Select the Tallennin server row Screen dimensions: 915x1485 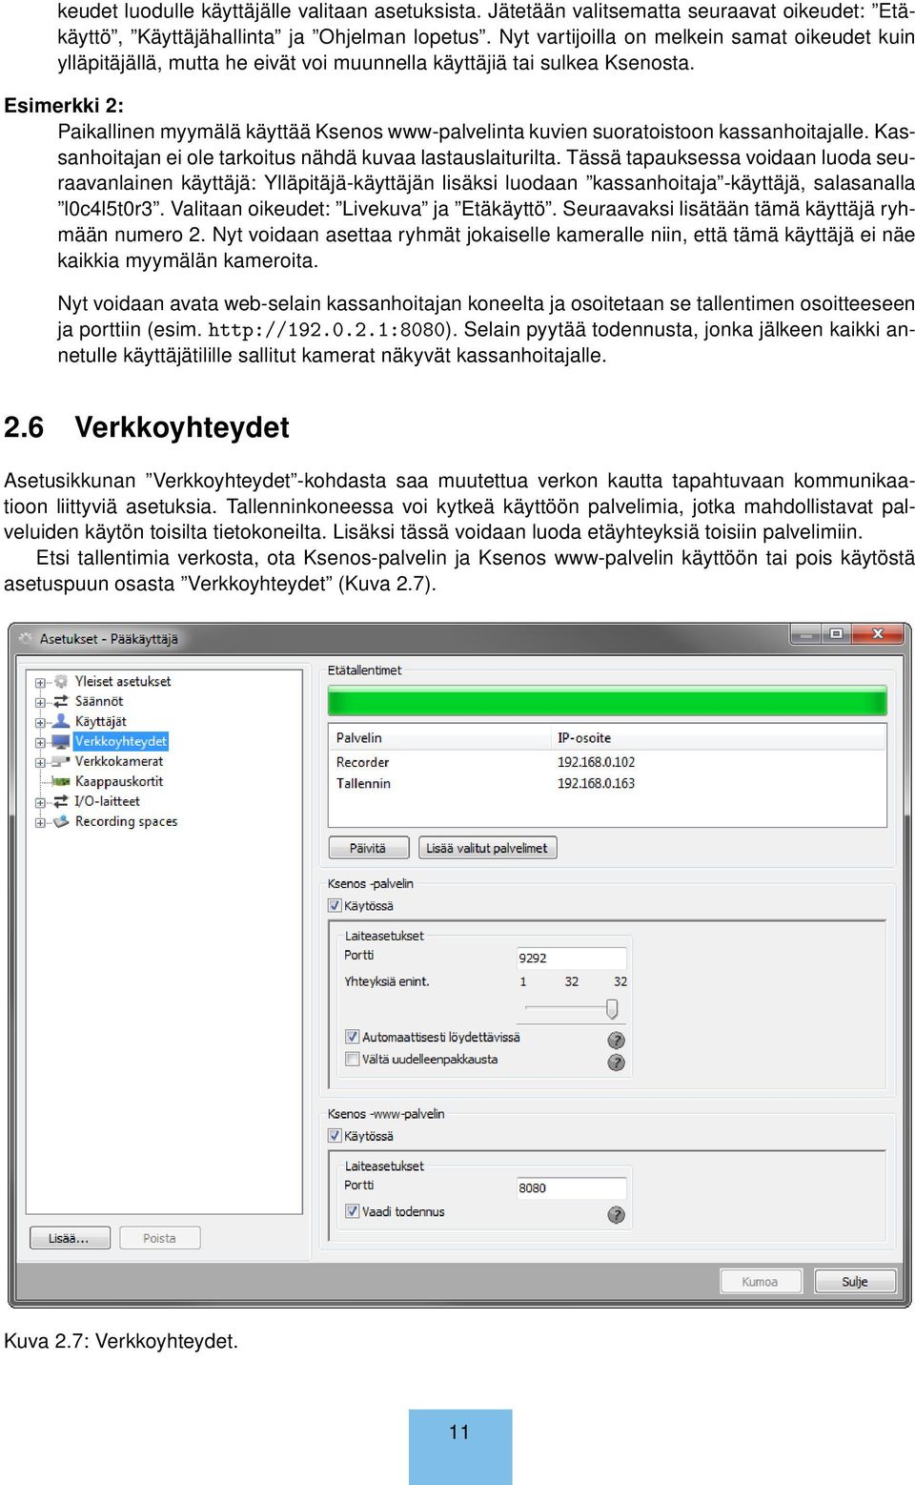coord(607,783)
